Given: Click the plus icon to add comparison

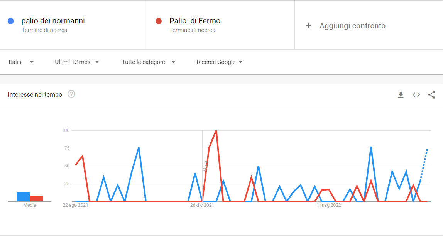Looking at the screenshot, I should 309,26.
